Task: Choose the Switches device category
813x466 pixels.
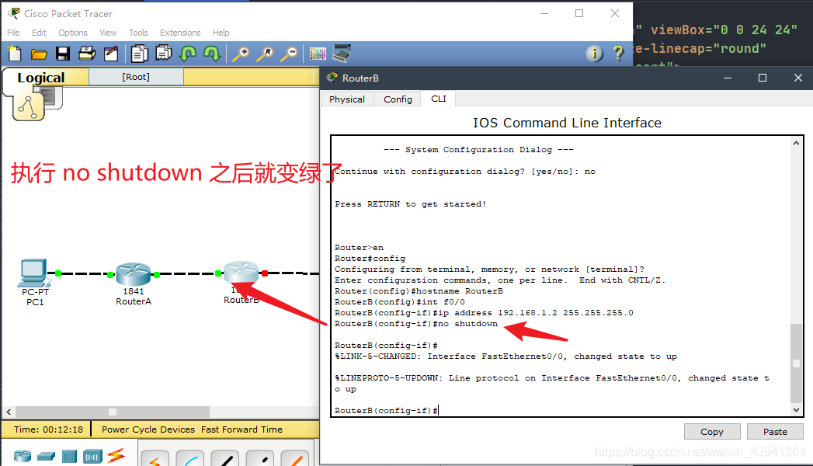Action: point(46,456)
